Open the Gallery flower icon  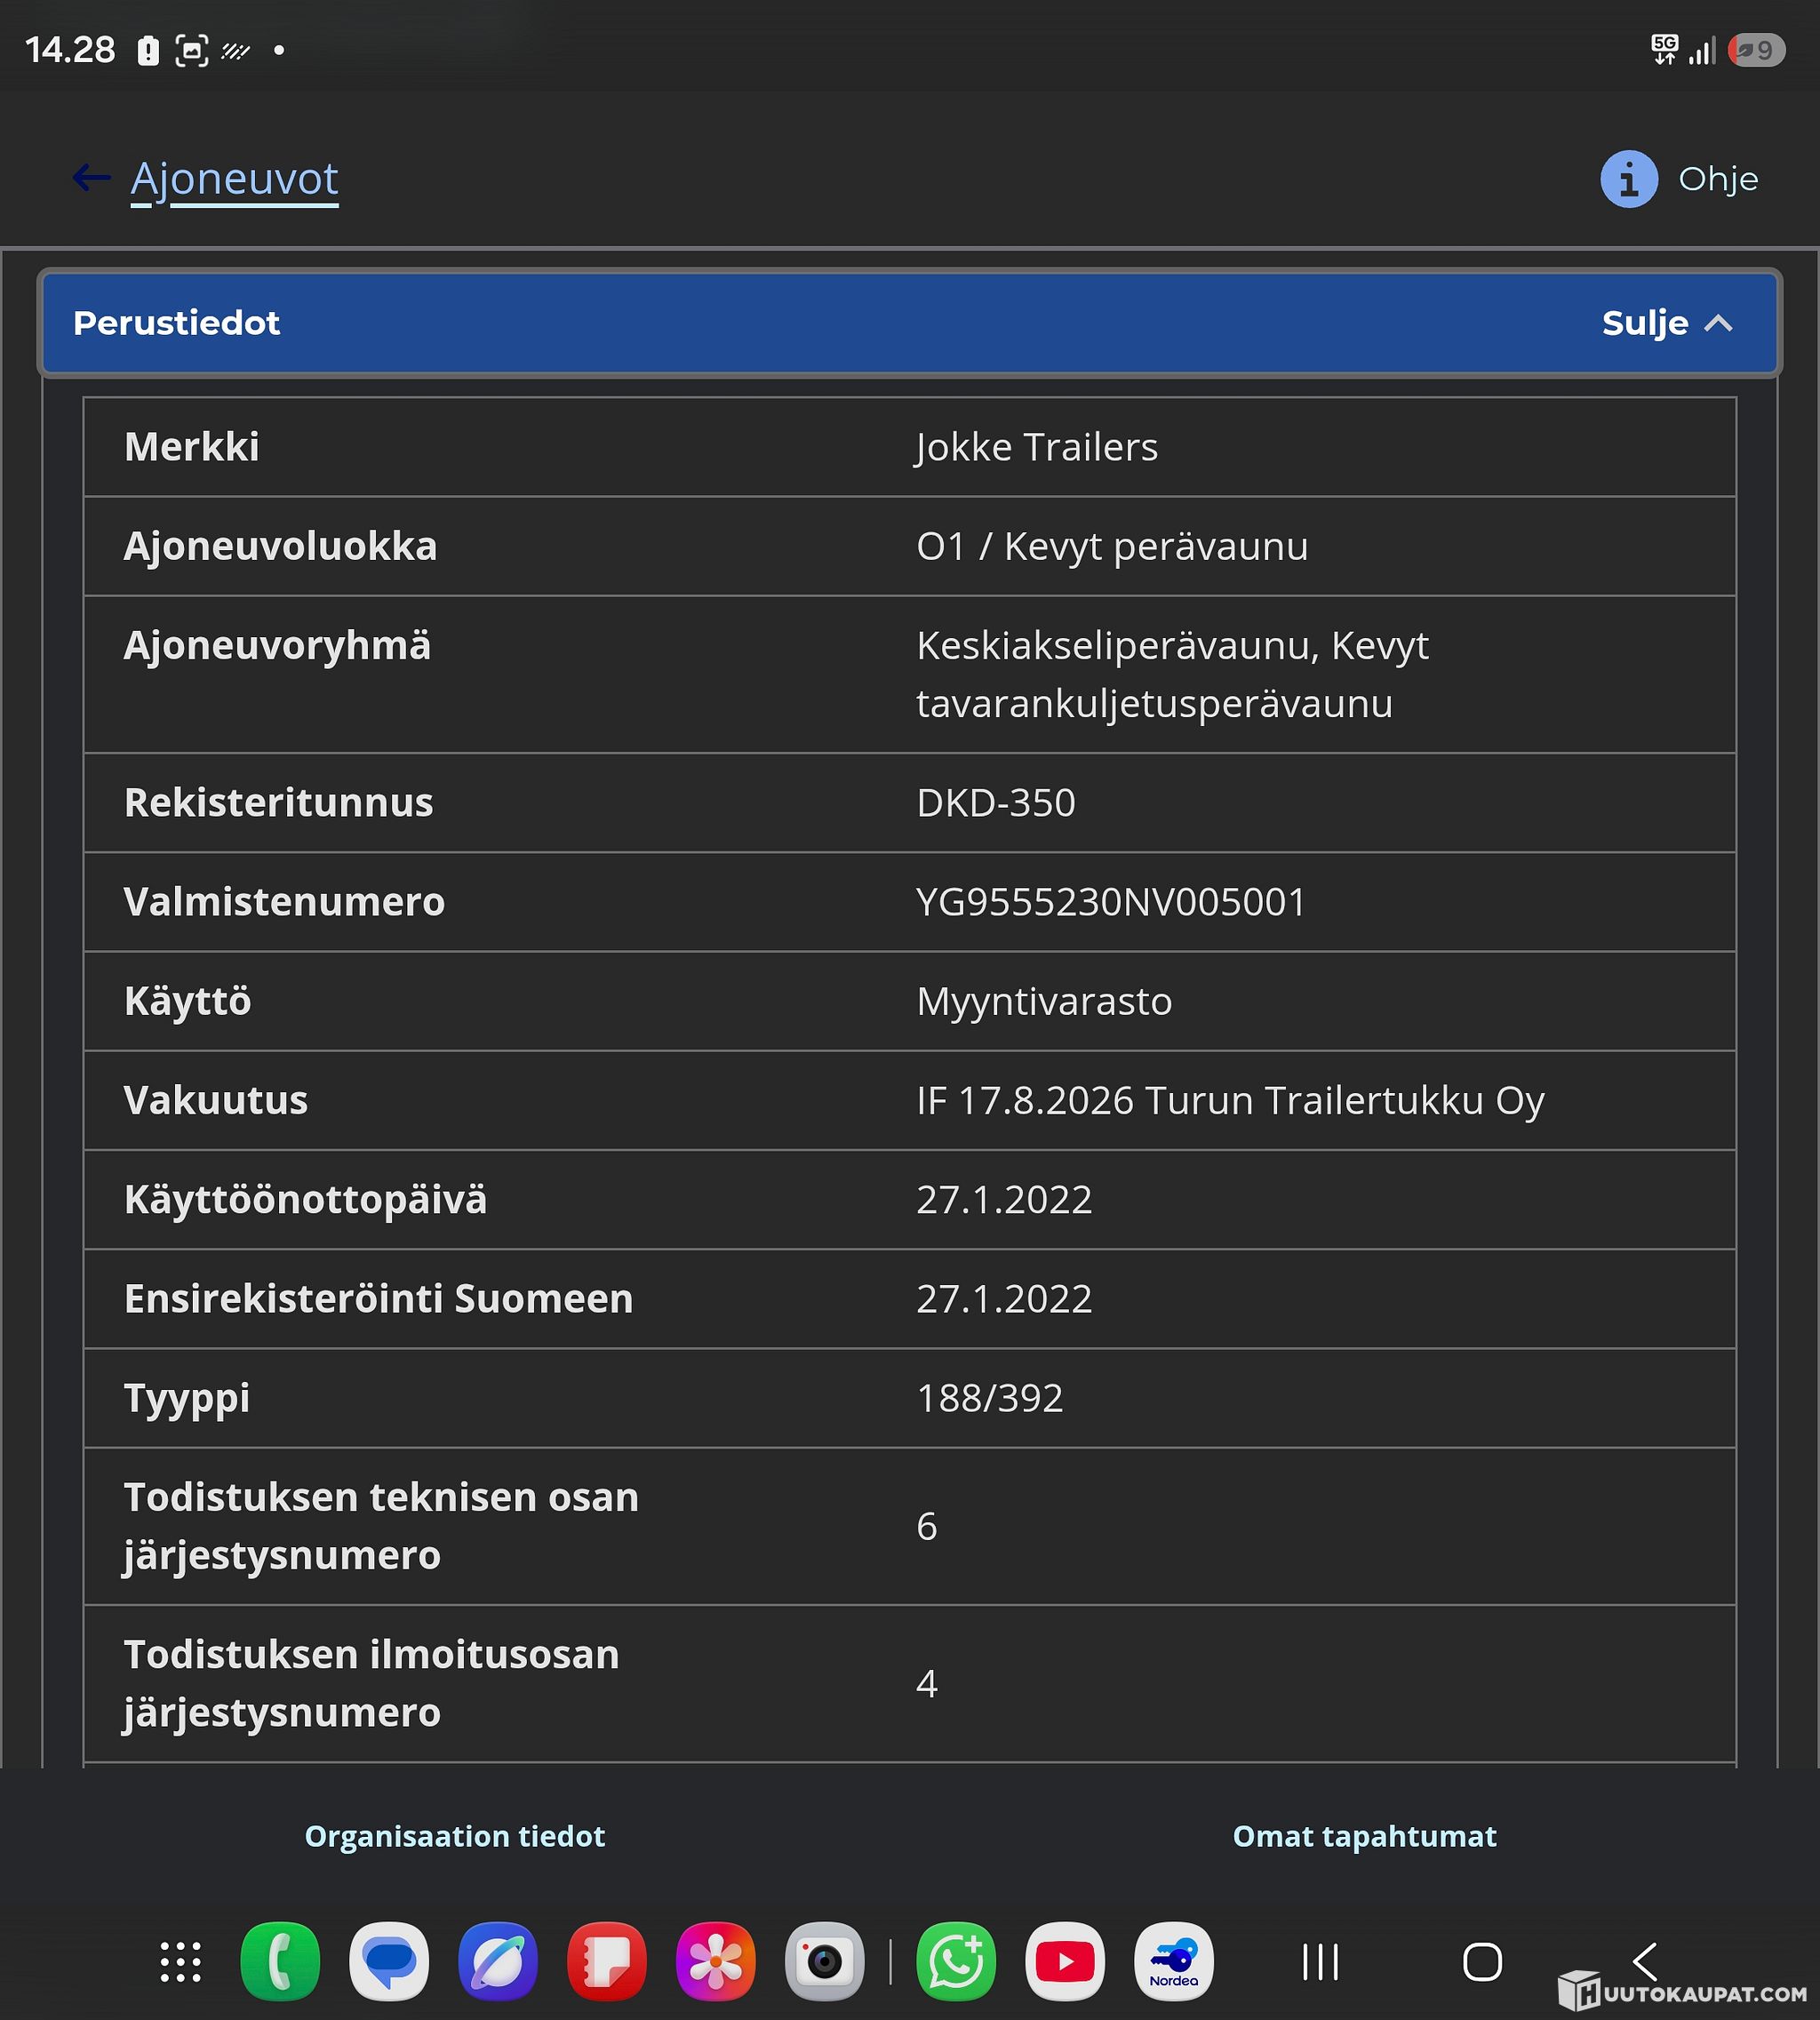click(x=716, y=1961)
